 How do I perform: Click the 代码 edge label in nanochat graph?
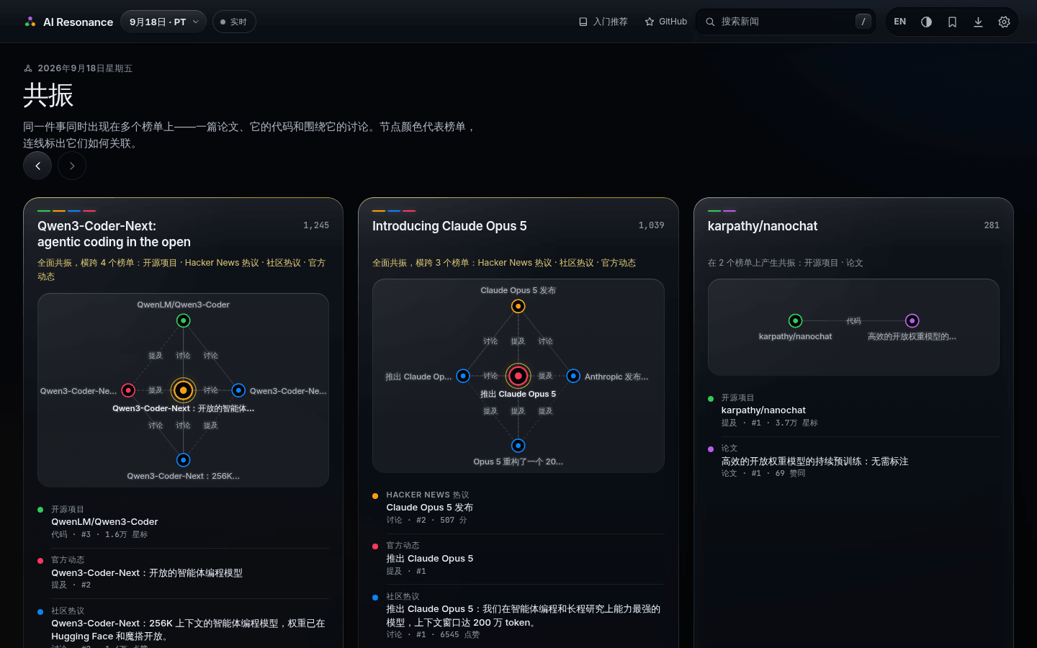[853, 321]
